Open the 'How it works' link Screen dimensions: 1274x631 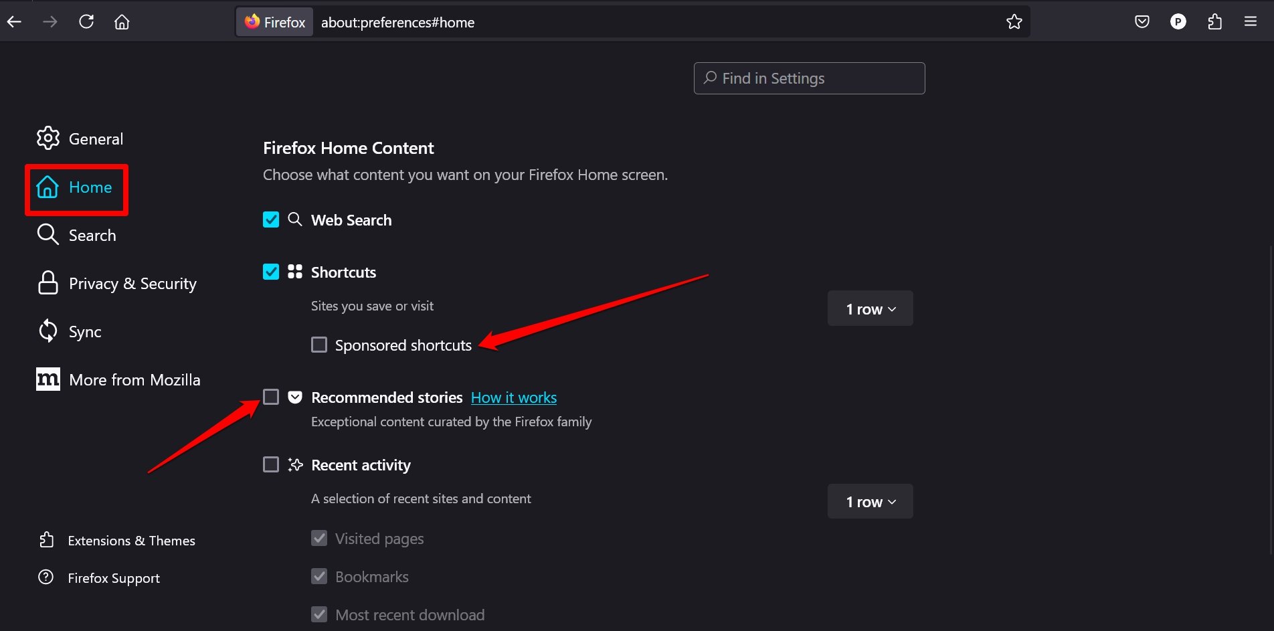coord(514,397)
